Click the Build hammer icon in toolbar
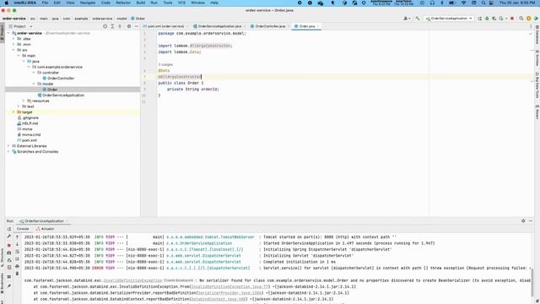540x304 pixels. point(418,19)
